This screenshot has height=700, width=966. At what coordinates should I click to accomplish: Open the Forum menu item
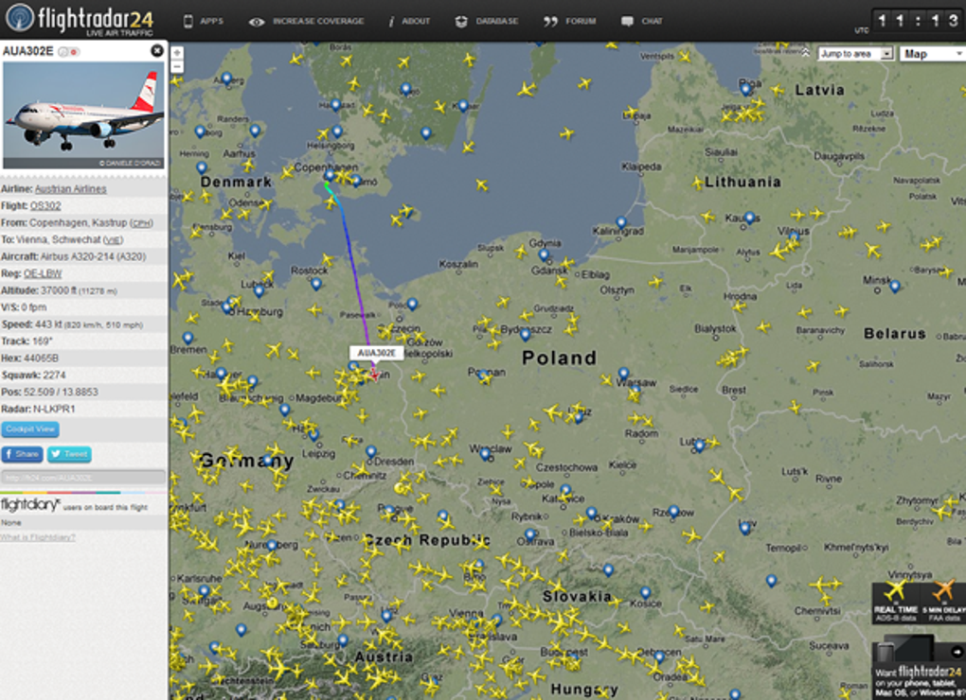569,22
